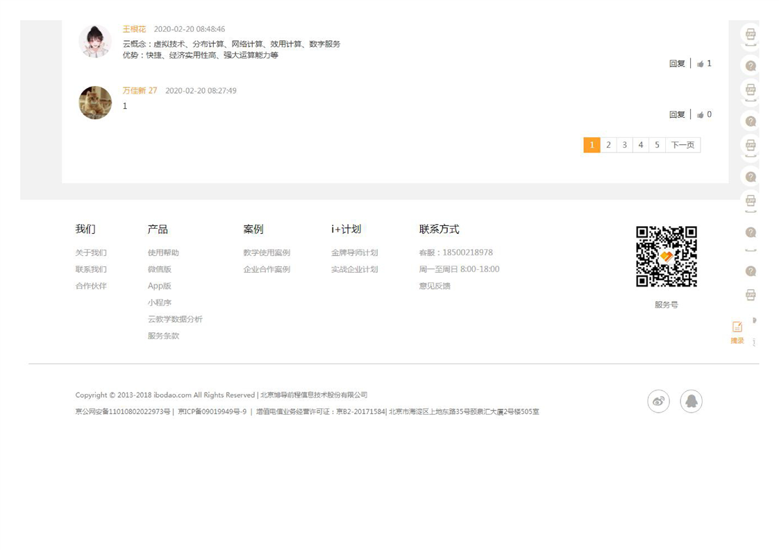
Task: Go to page 2 of comments
Action: (608, 145)
